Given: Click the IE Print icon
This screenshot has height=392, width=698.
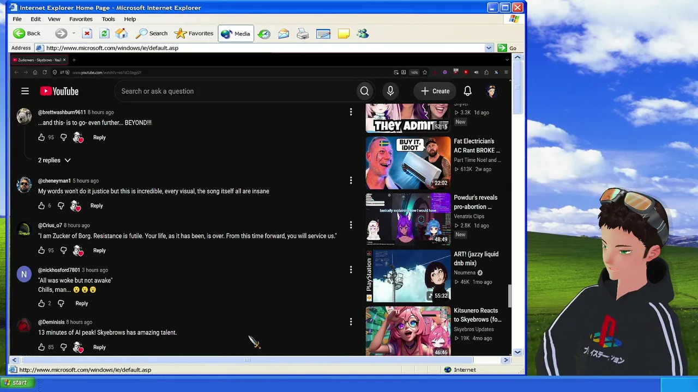Looking at the screenshot, I should coord(303,34).
